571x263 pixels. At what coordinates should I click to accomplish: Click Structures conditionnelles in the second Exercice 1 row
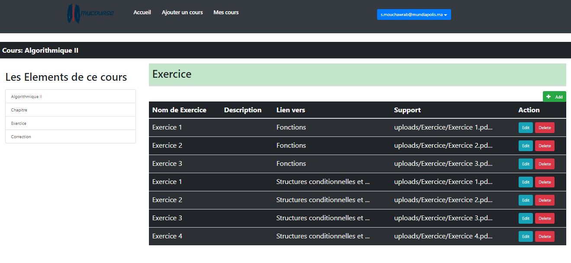click(x=323, y=182)
